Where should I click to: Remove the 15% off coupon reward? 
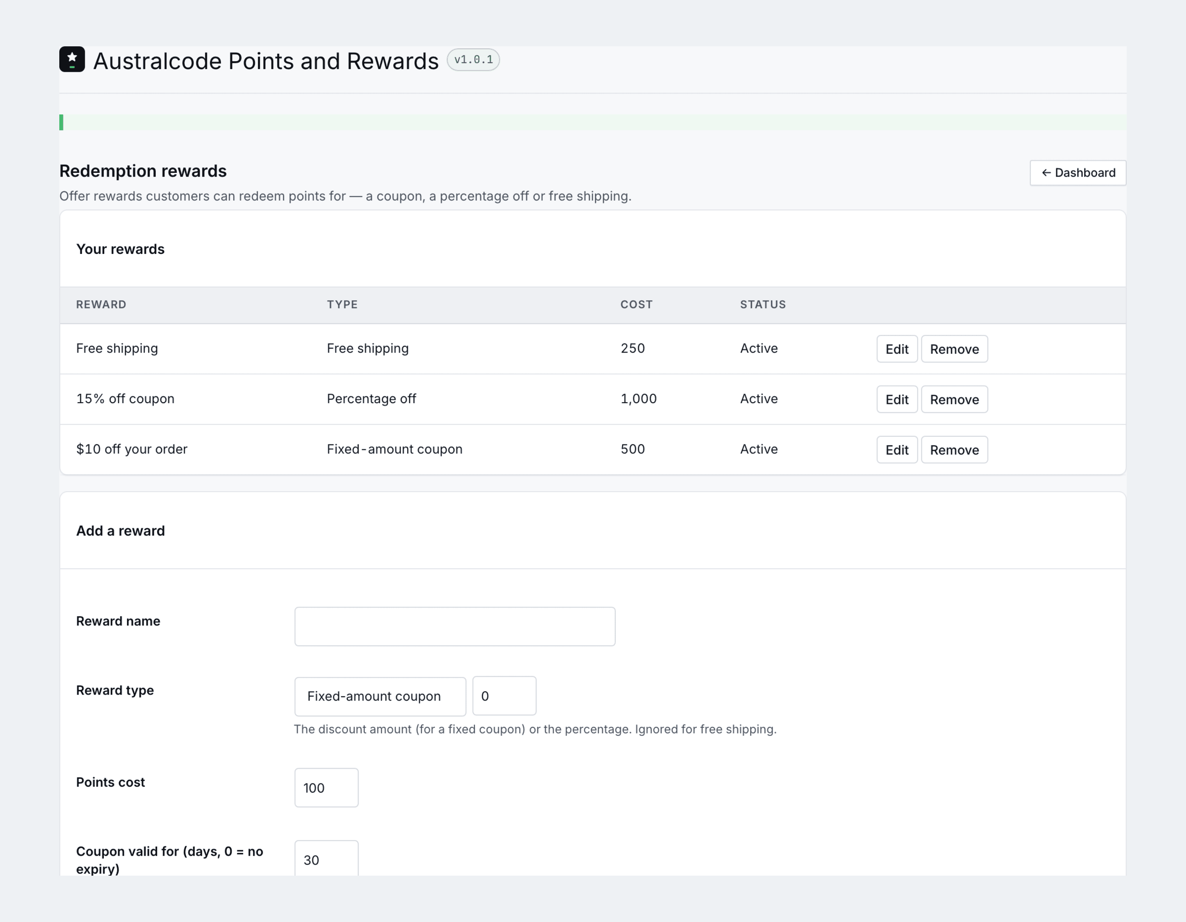(954, 399)
